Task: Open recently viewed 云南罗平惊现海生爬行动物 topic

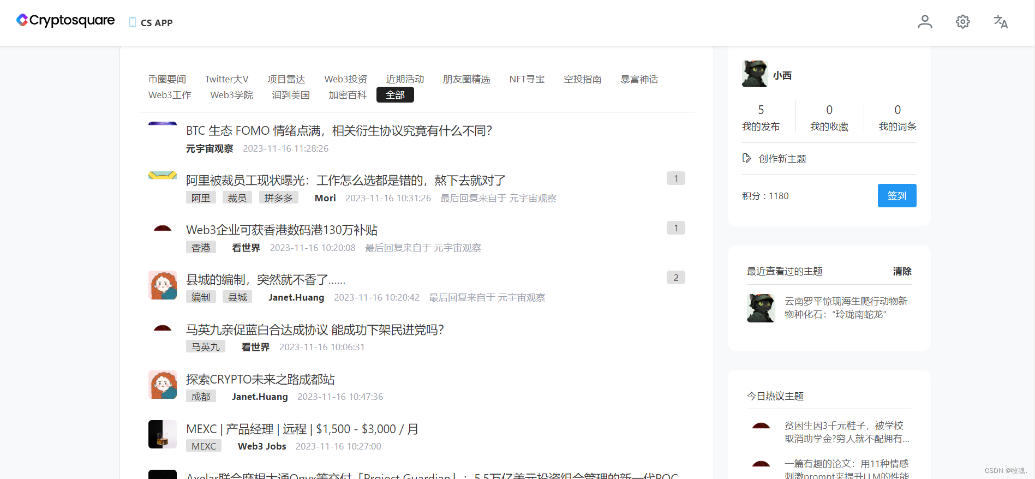Action: coord(846,308)
